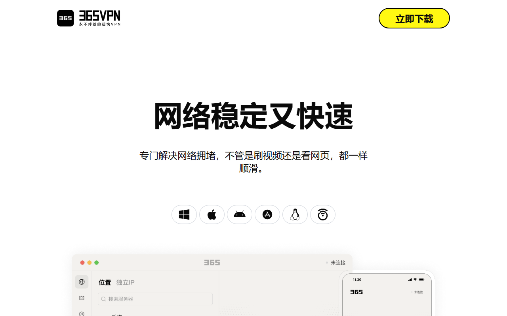Click the globe icon in the app sidebar
The image size is (507, 316).
pos(82,282)
